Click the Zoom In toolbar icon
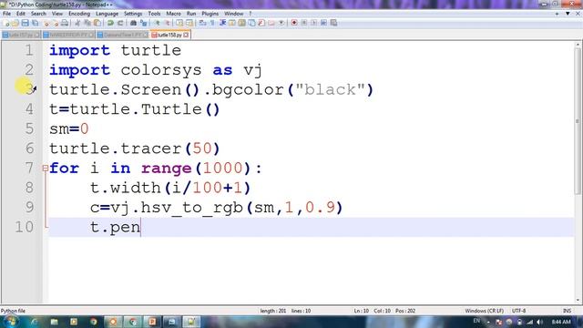This screenshot has height=328, width=583. (x=158, y=23)
